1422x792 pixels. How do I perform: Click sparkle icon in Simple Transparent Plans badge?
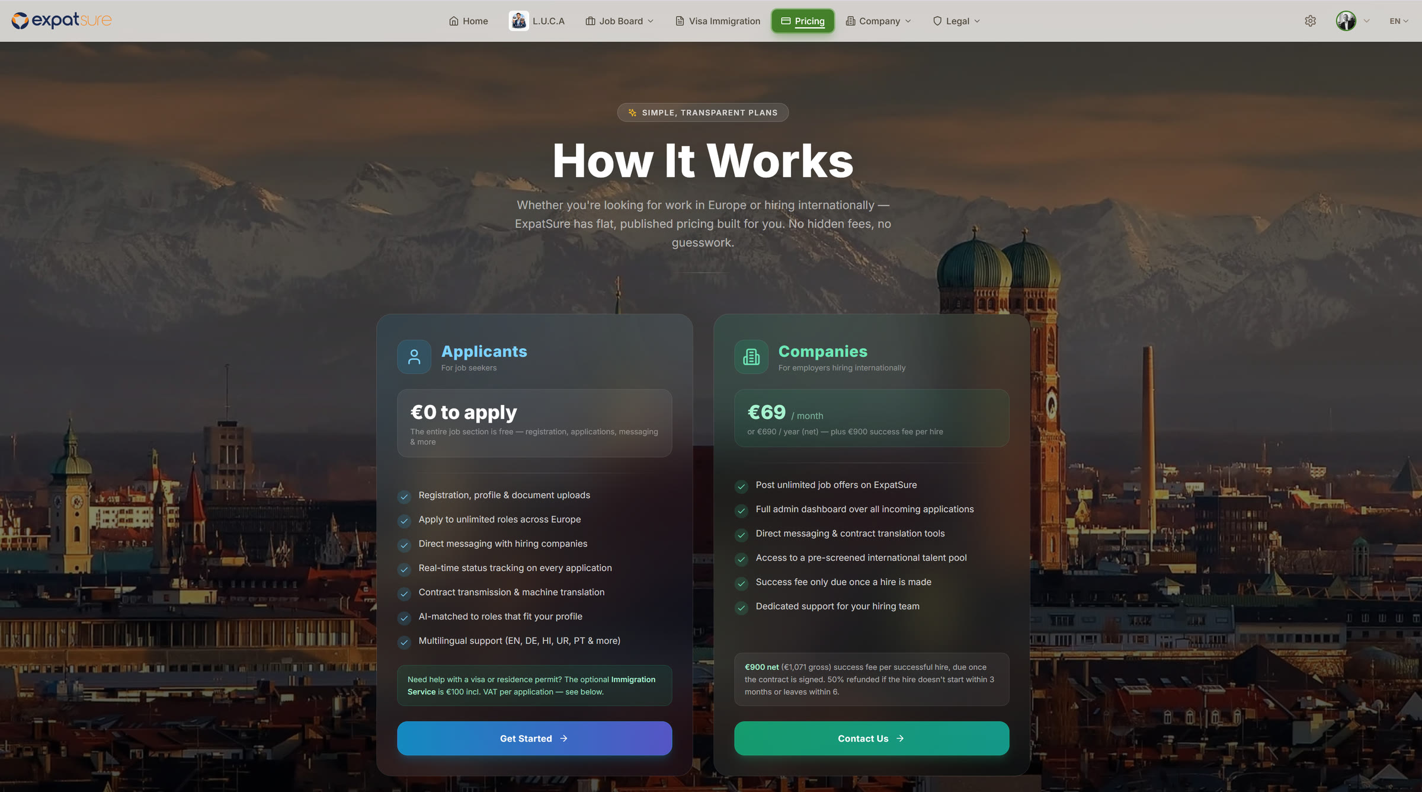pyautogui.click(x=632, y=113)
